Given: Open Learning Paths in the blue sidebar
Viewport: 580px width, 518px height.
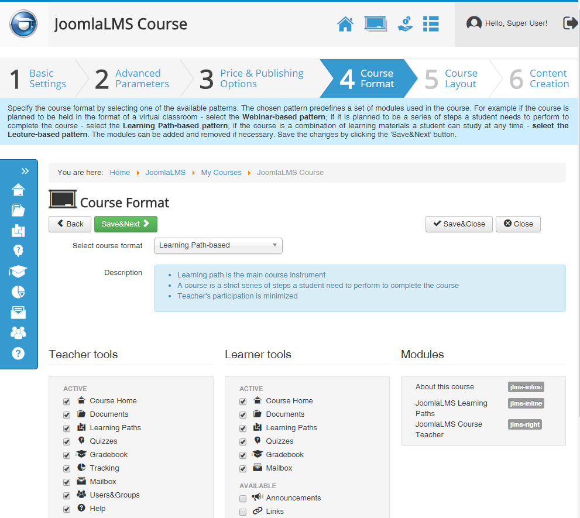Looking at the screenshot, I should [x=18, y=231].
